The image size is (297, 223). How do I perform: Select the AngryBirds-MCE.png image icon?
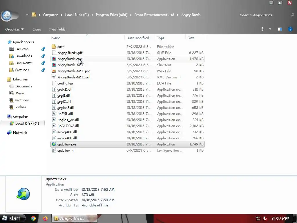pyautogui.click(x=54, y=71)
